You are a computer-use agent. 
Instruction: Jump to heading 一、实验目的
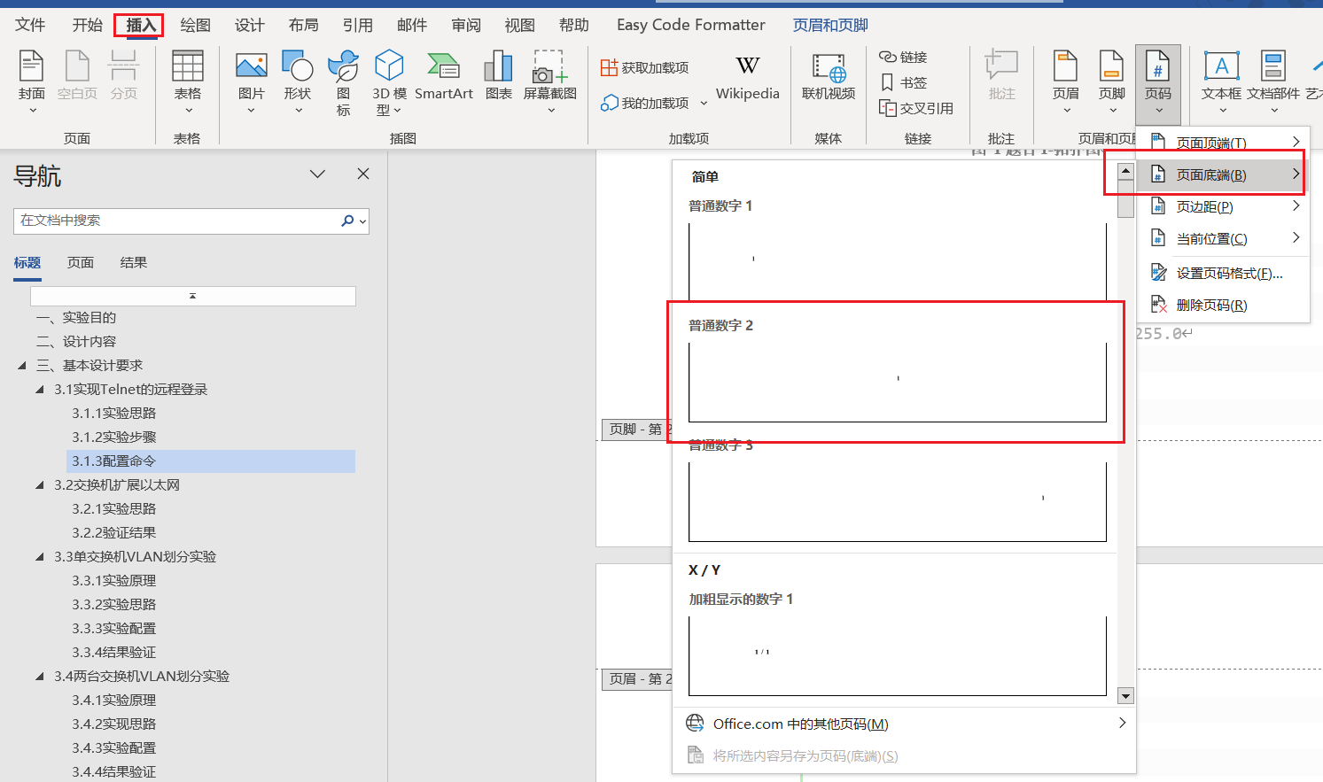tap(76, 317)
